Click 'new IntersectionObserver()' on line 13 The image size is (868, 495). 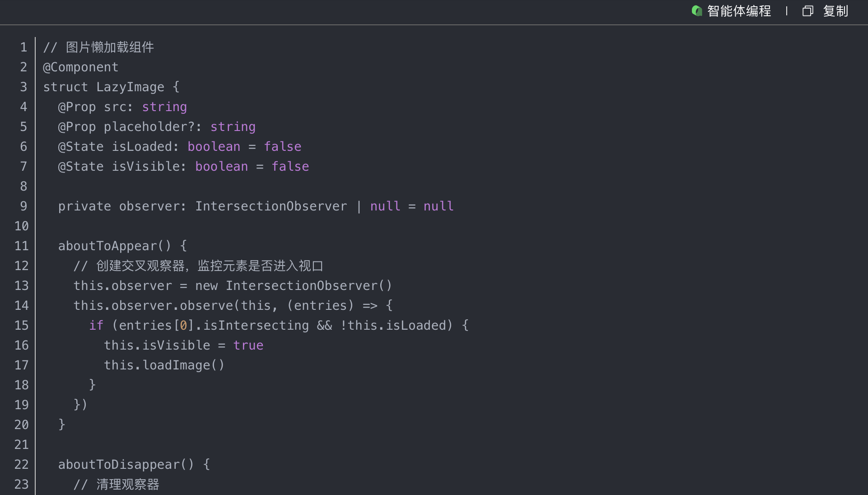pyautogui.click(x=293, y=286)
